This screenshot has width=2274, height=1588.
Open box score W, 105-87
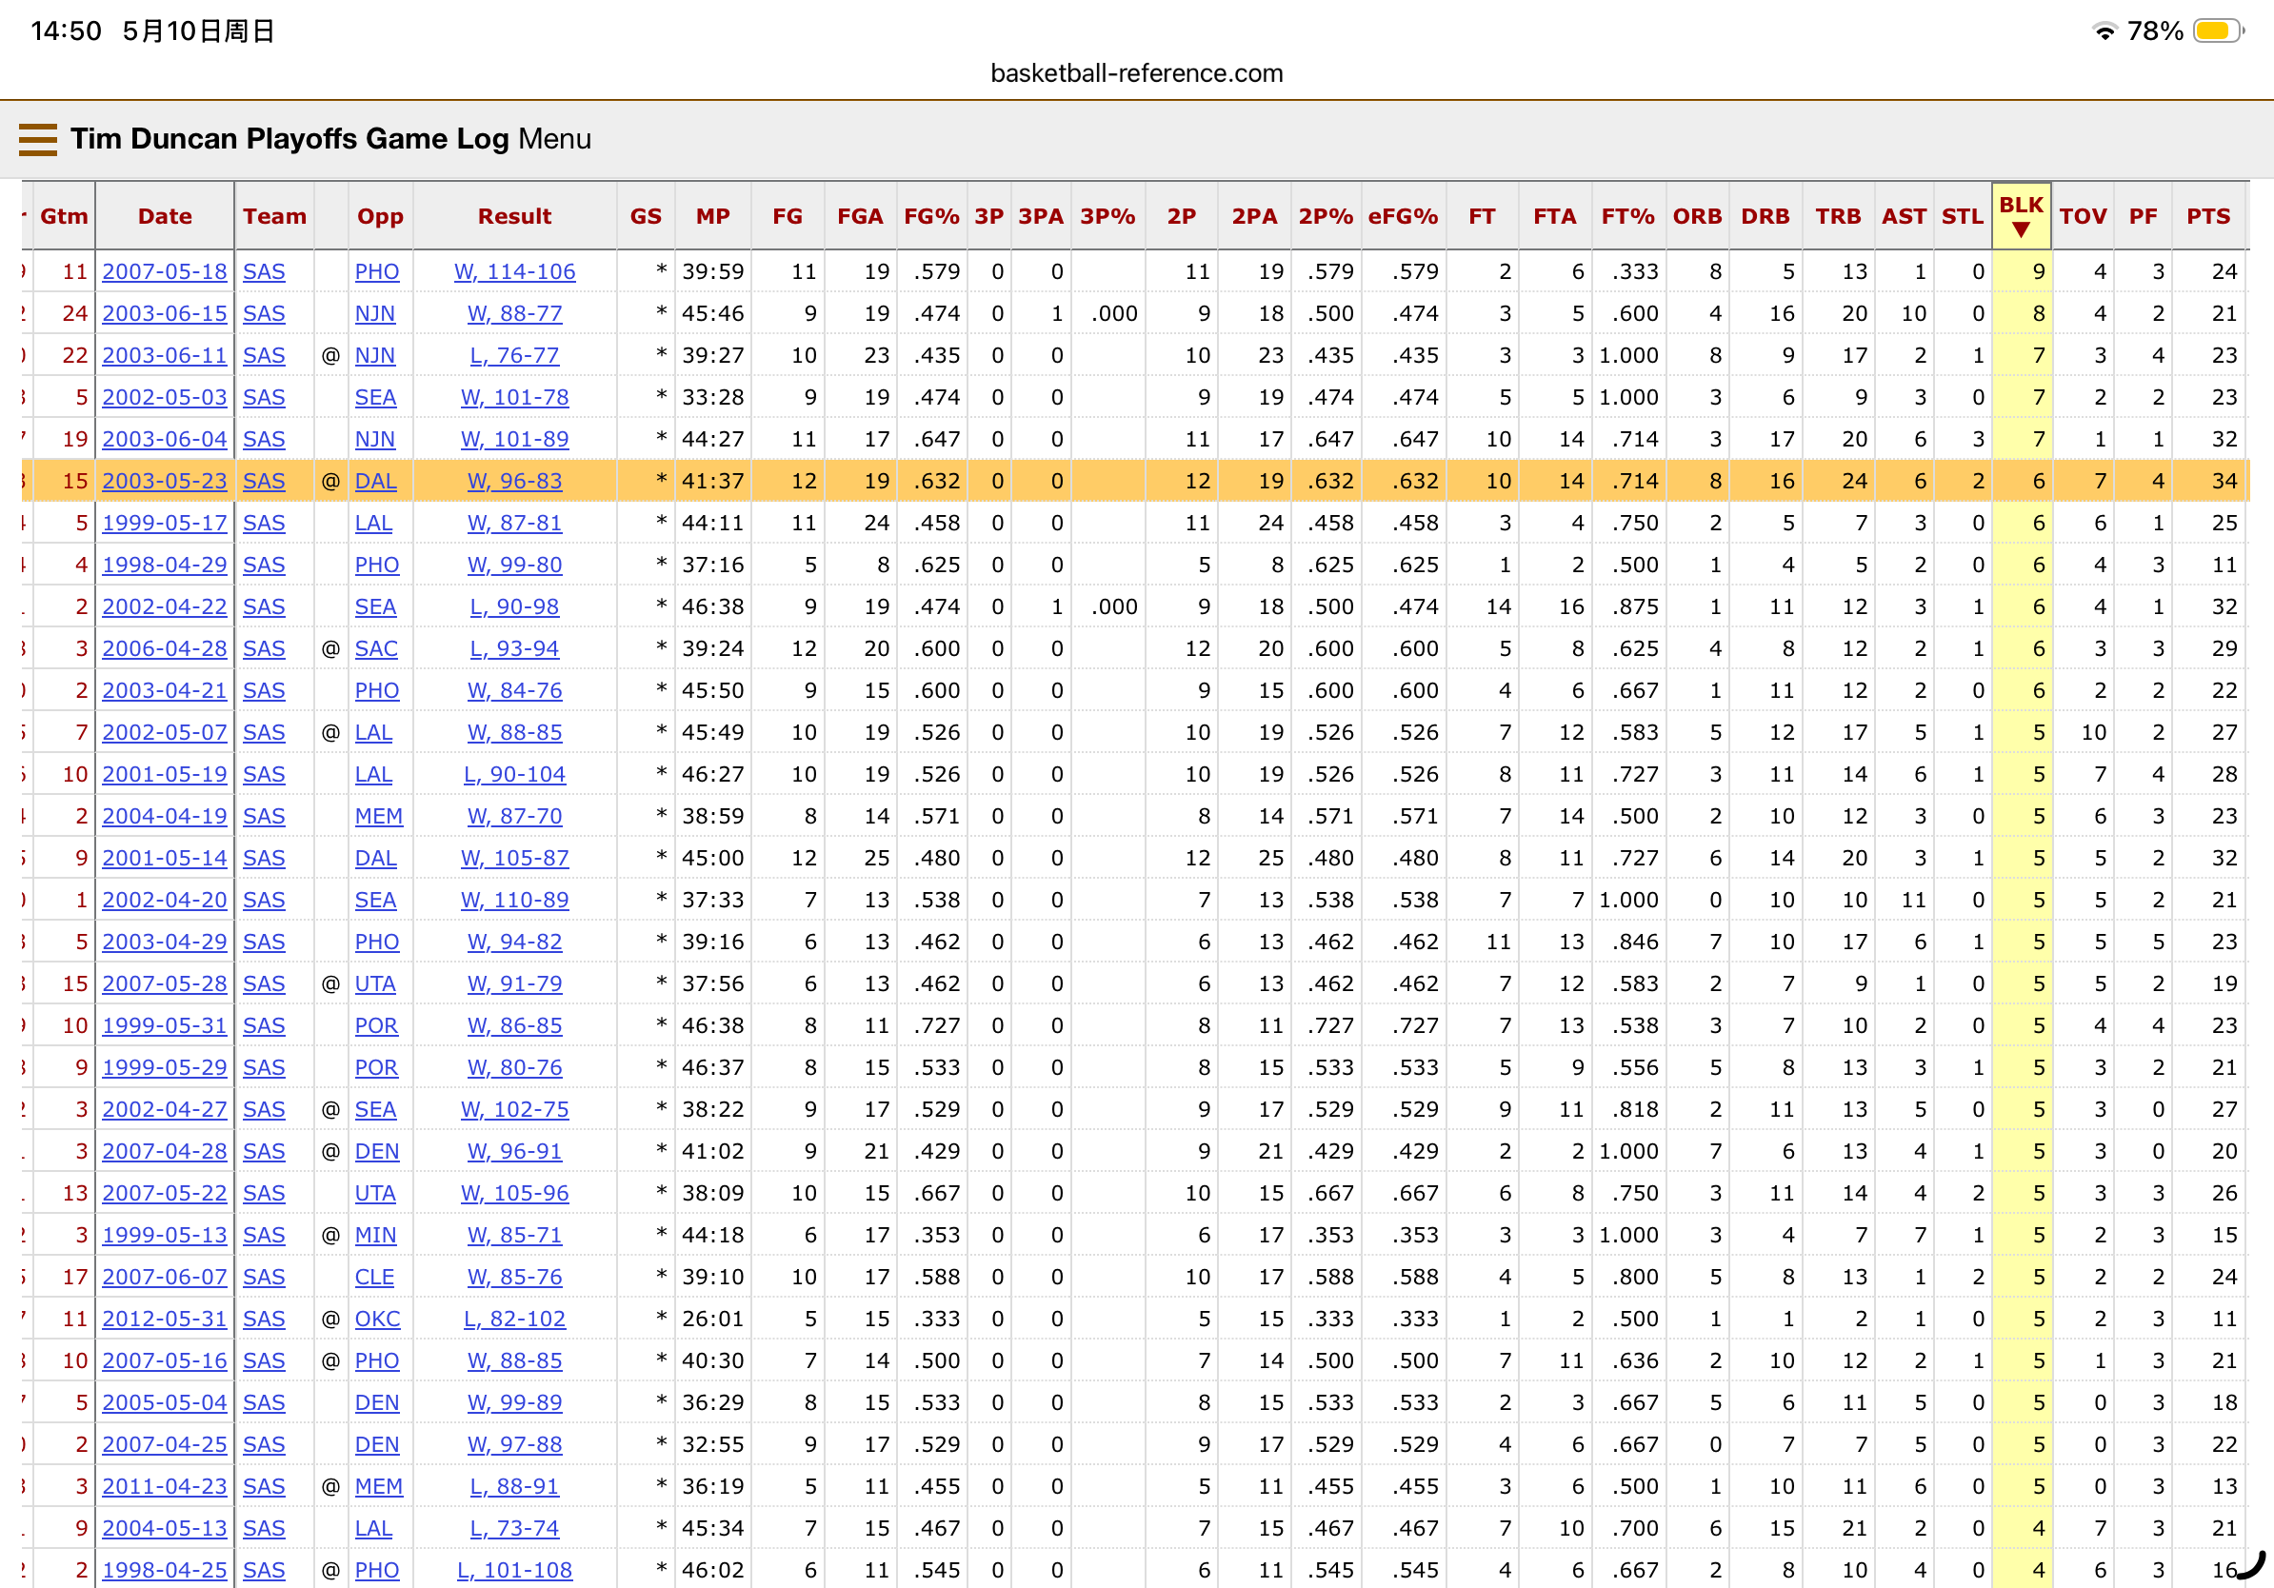pyautogui.click(x=514, y=858)
